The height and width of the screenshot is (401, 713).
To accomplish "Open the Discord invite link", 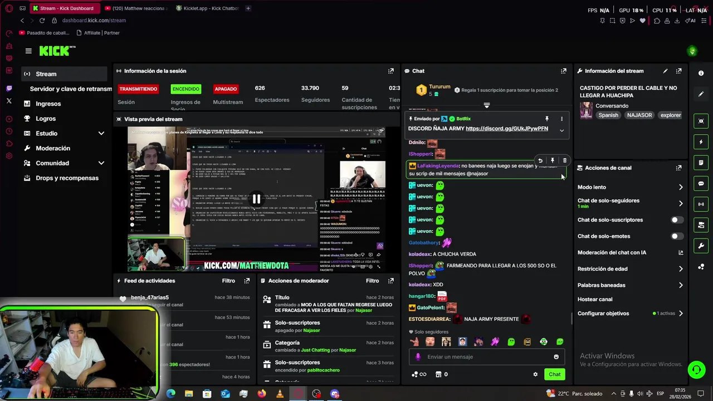I will point(507,129).
